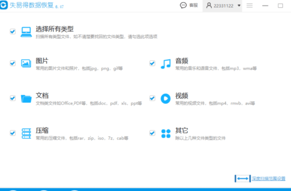Image resolution: width=291 pixels, height=191 pixels.
Task: Toggle the 音频 checkbox
Action: click(x=152, y=64)
